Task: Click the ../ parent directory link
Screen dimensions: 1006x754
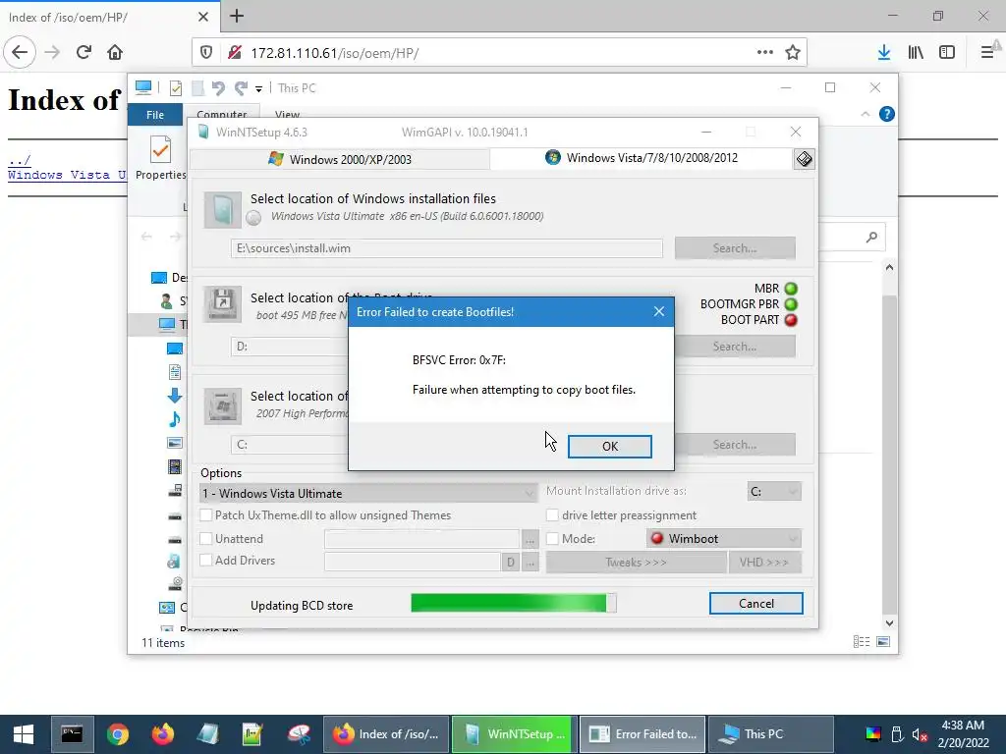Action: (x=20, y=159)
